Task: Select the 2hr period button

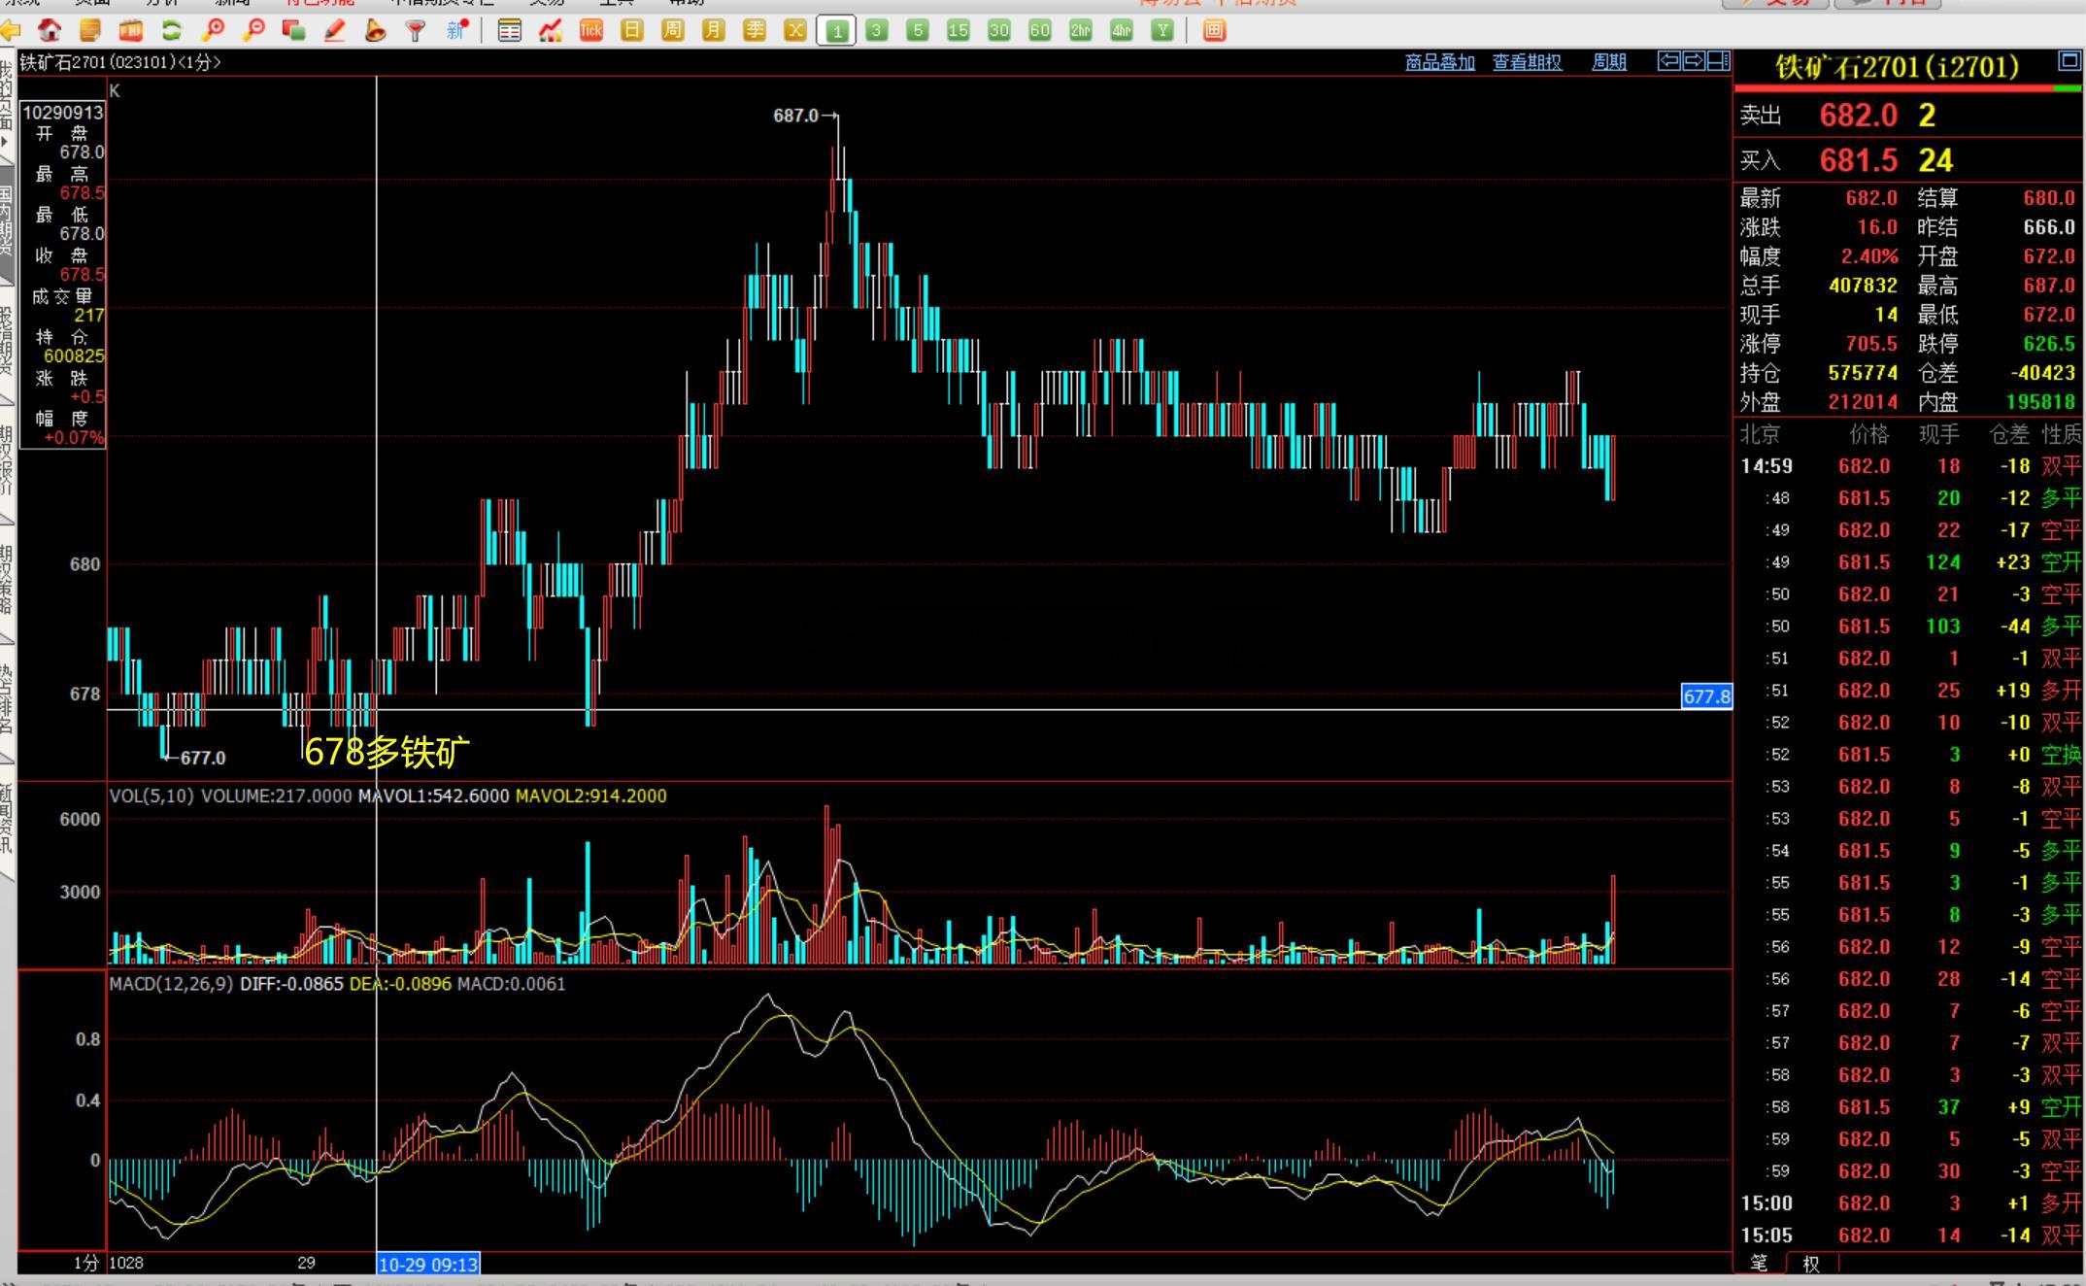Action: coord(1081,30)
